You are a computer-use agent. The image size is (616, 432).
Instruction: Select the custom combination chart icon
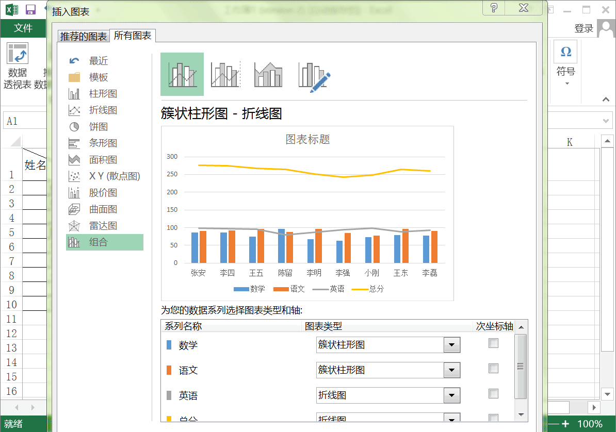314,77
